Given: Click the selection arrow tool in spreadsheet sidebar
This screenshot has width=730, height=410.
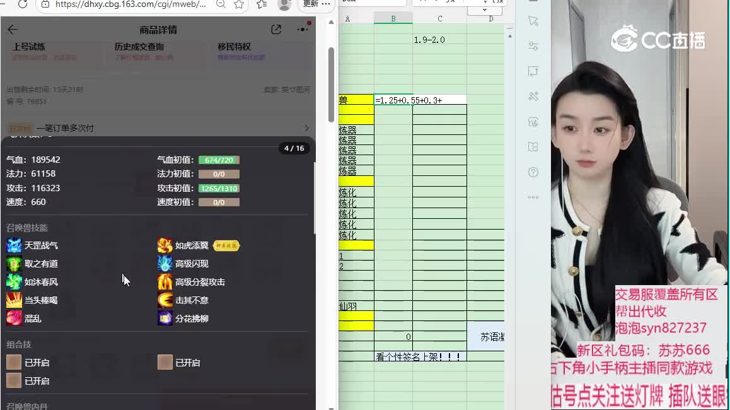Looking at the screenshot, I should (x=533, y=21).
